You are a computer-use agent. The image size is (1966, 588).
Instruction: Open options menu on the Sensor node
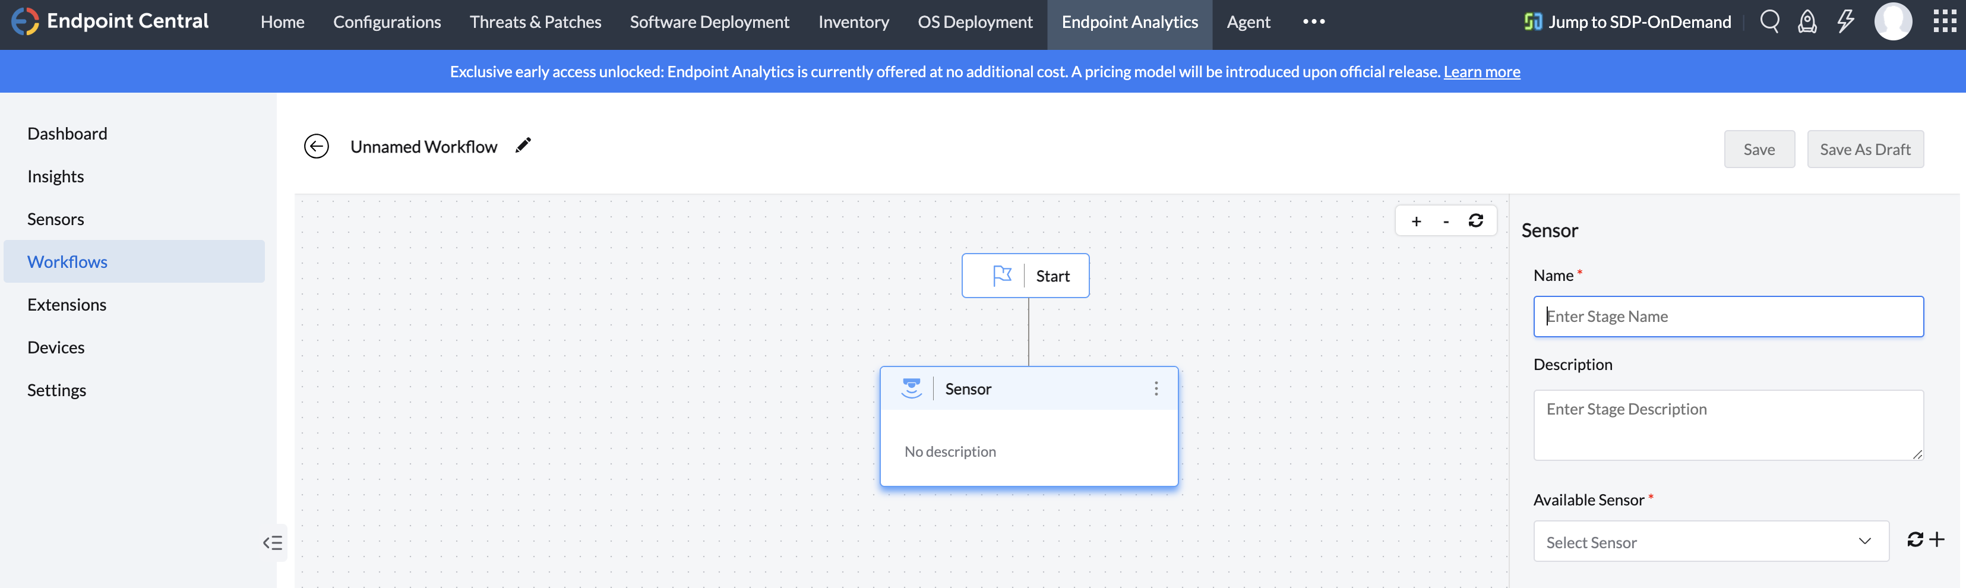tap(1156, 388)
